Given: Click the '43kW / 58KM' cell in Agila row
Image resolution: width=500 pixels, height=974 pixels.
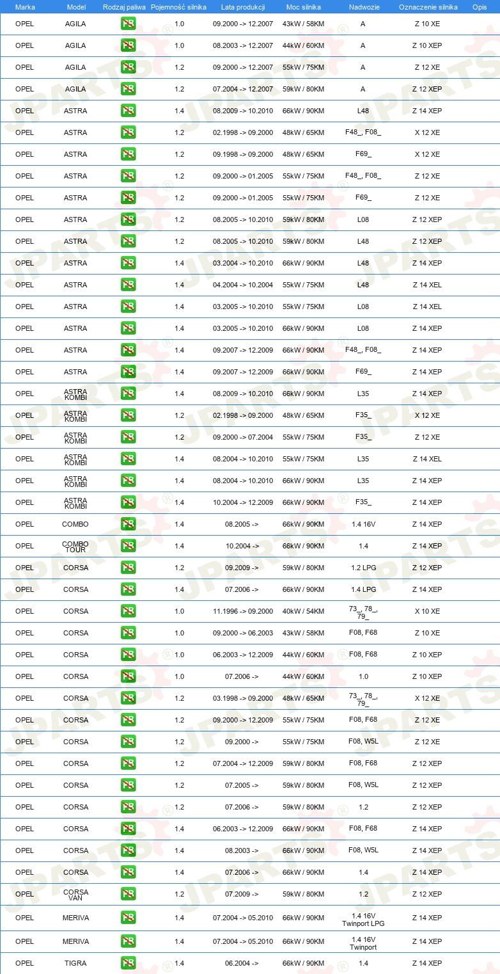Looking at the screenshot, I should point(304,24).
